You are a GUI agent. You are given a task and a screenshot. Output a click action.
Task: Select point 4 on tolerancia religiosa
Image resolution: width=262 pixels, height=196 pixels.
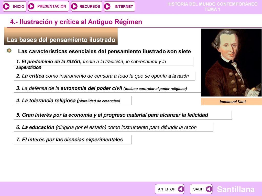point(73,101)
